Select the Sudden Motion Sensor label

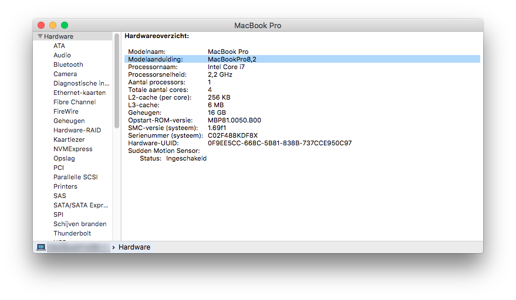[x=164, y=151]
